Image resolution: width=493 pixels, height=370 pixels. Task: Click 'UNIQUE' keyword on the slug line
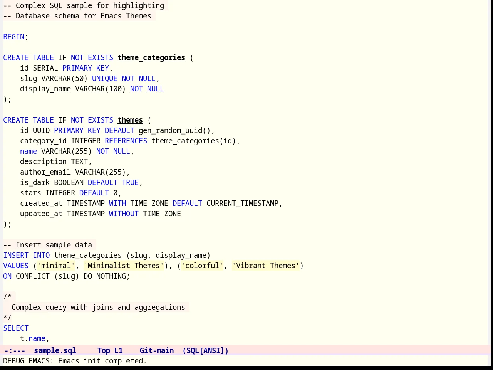pos(105,78)
